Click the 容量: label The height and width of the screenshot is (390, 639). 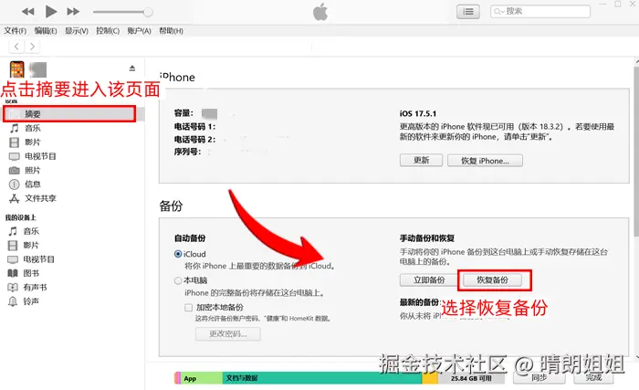[x=183, y=113]
